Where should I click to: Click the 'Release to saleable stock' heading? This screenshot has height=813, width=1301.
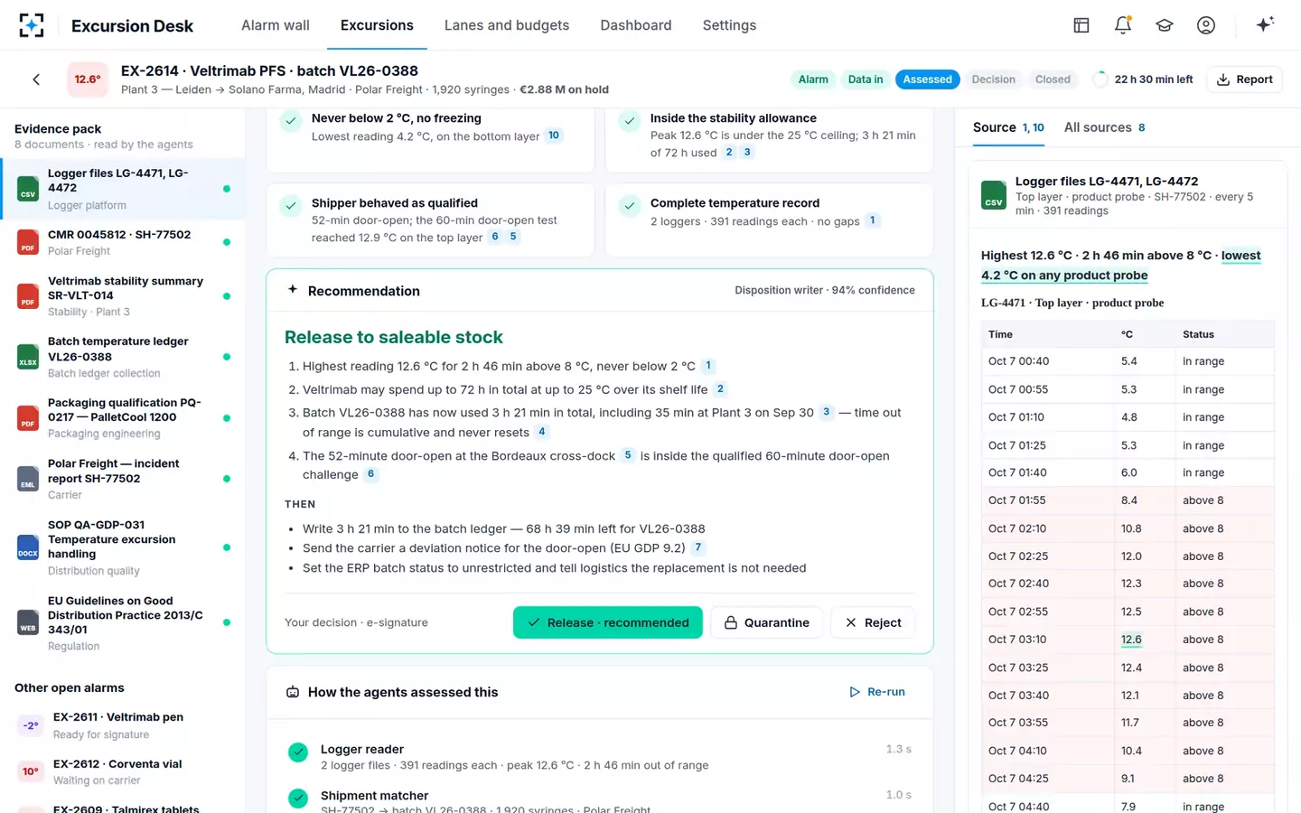(x=394, y=337)
